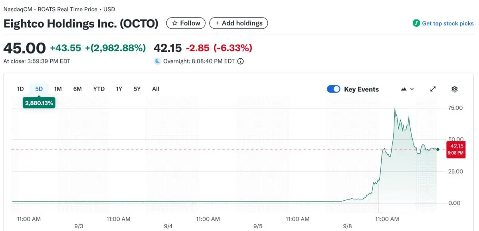Click Add holdings button

click(239, 23)
